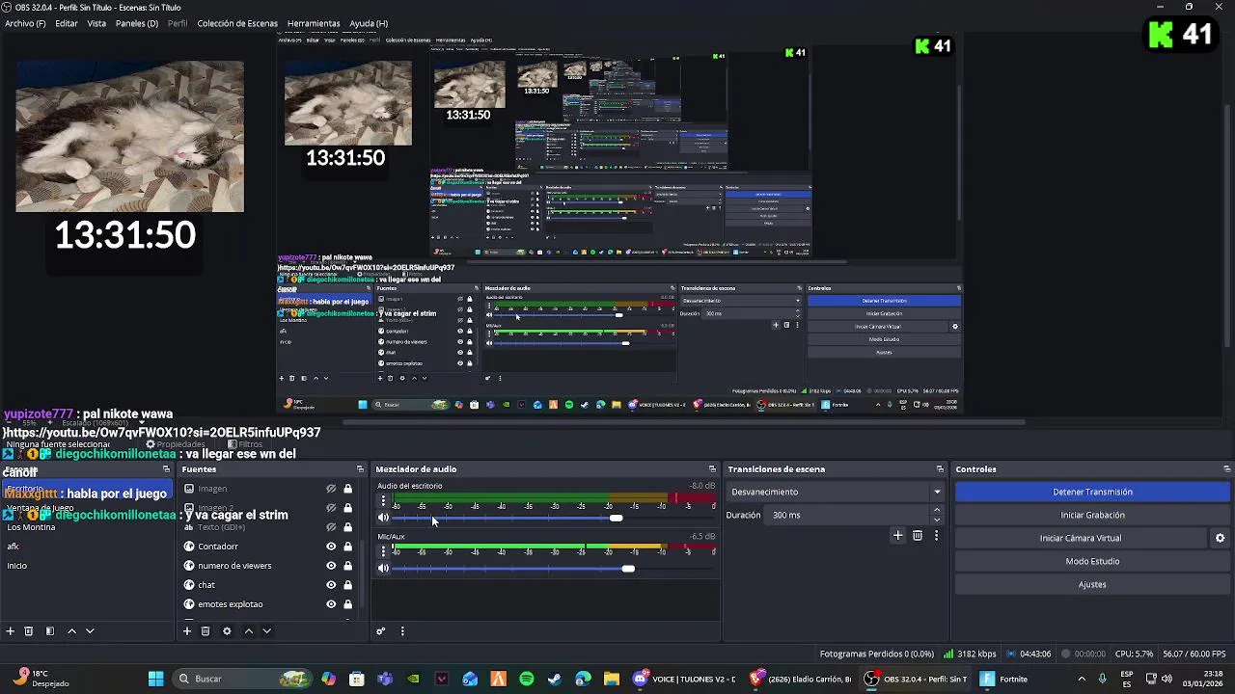This screenshot has width=1235, height=694.
Task: Open Spotify from the taskbar
Action: click(527, 679)
